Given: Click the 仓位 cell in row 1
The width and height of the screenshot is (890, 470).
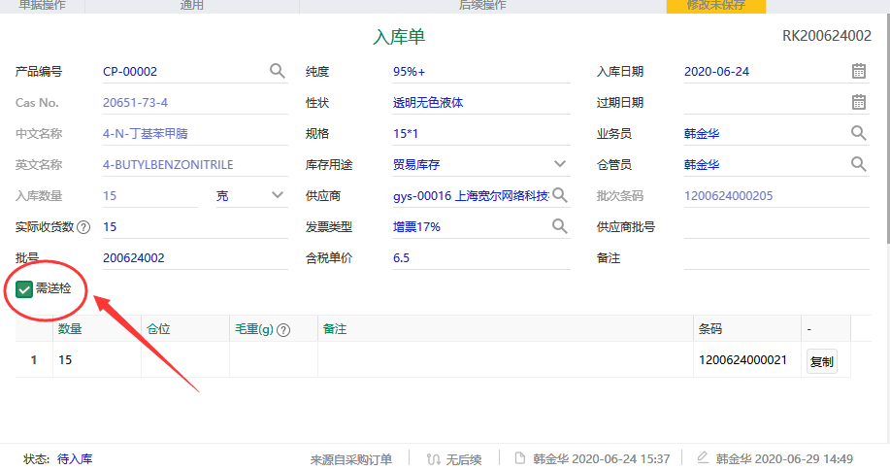Looking at the screenshot, I should (x=184, y=360).
